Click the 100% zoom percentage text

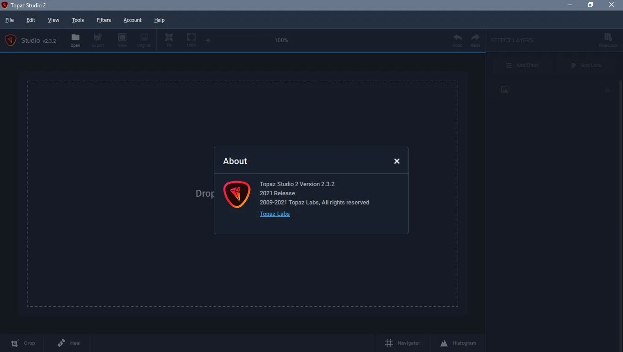pos(281,40)
